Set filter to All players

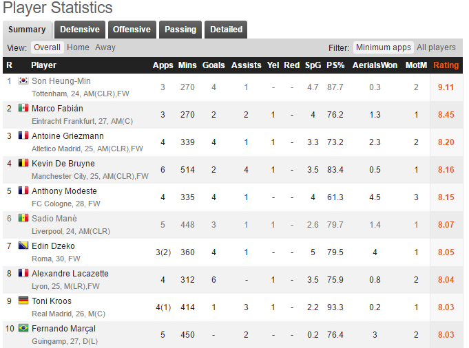(436, 47)
